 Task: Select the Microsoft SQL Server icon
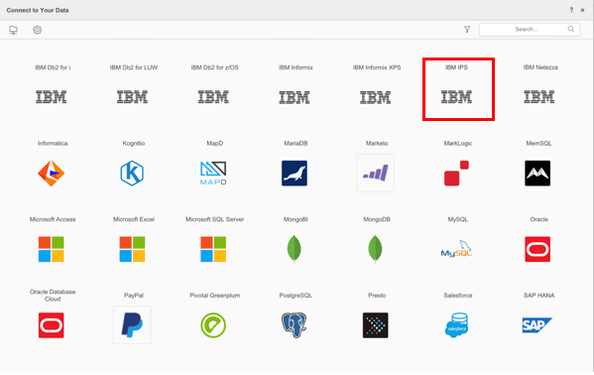[x=213, y=249]
